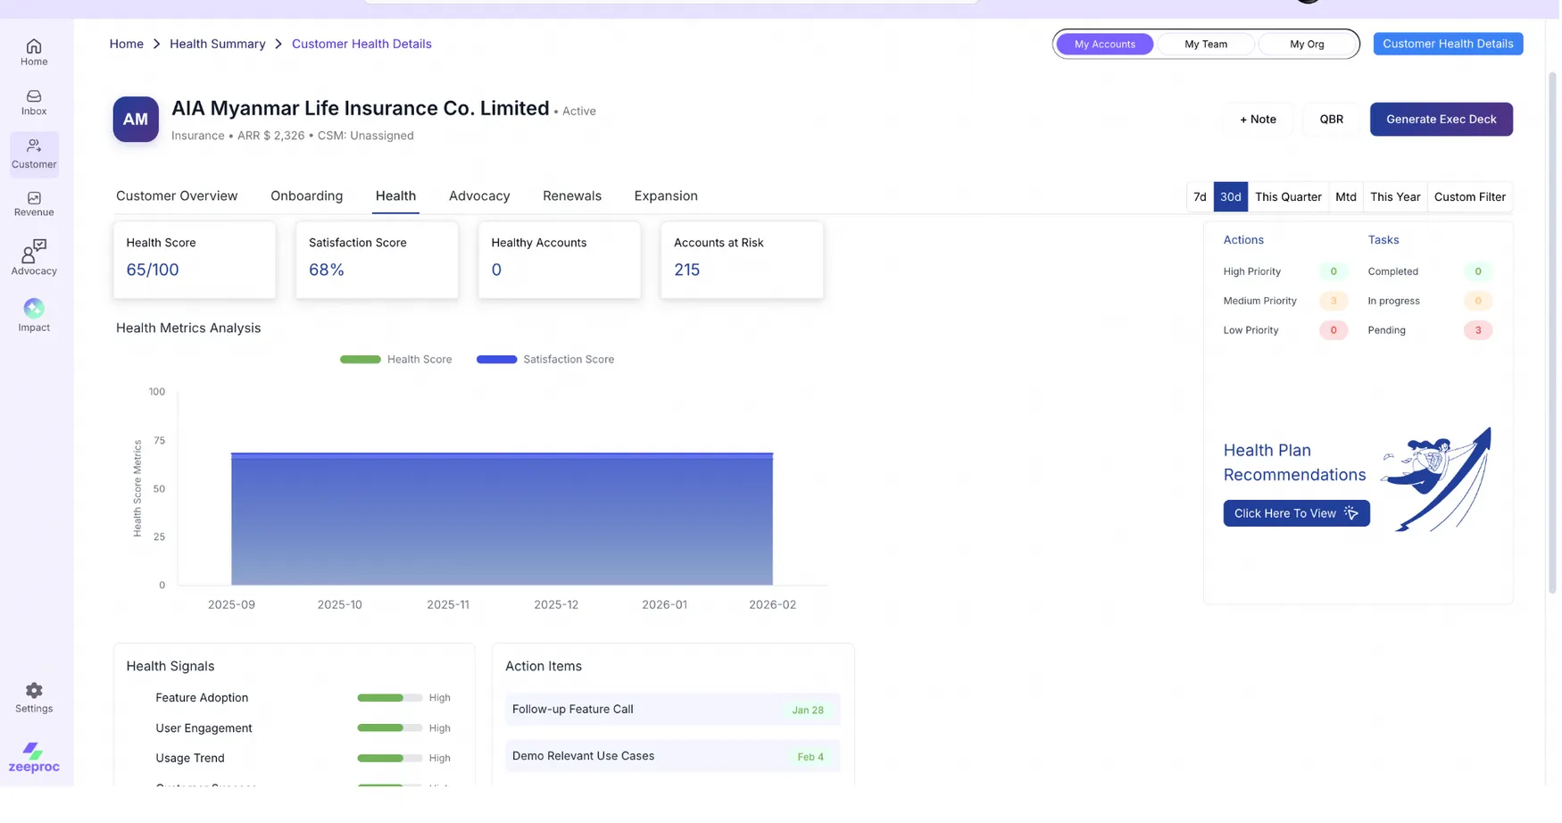
Task: Open the Custom Filter date option
Action: point(1469,197)
